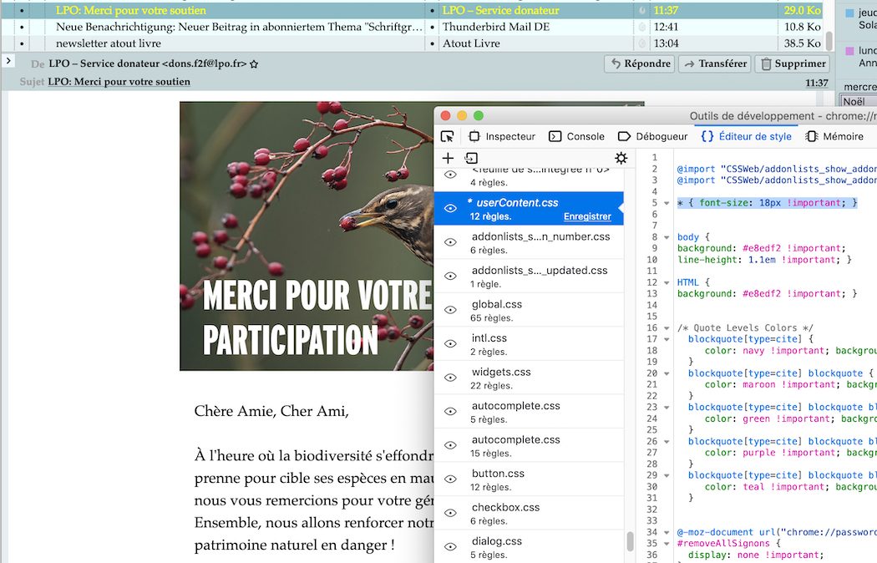The height and width of the screenshot is (563, 877).
Task: Open the newsletter atout livre message
Action: click(x=109, y=43)
